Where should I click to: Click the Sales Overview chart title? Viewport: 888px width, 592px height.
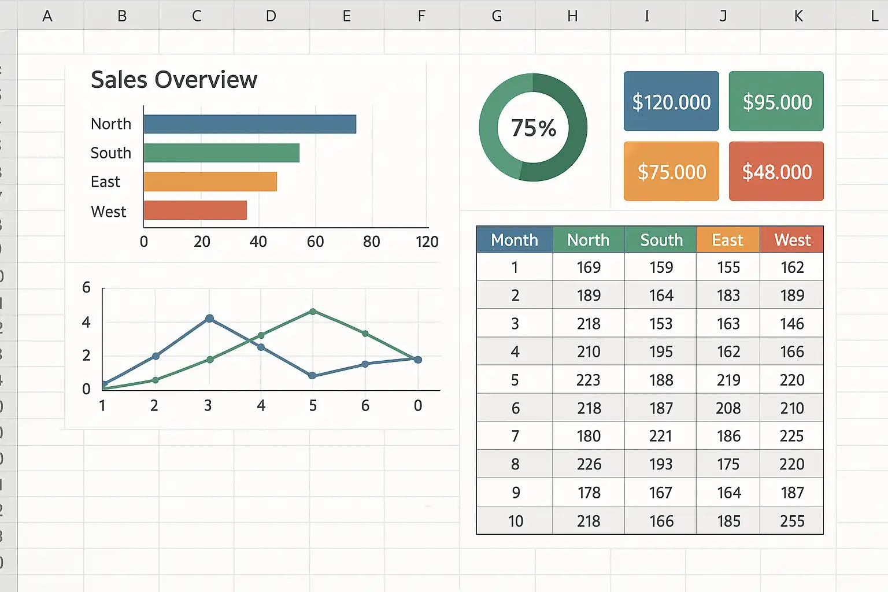[x=174, y=80]
